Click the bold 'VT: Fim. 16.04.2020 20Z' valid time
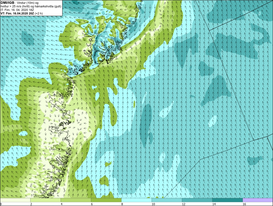 17,13
